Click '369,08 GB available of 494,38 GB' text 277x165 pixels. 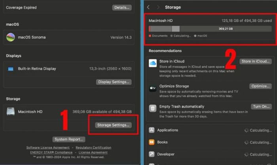[x=102, y=112]
